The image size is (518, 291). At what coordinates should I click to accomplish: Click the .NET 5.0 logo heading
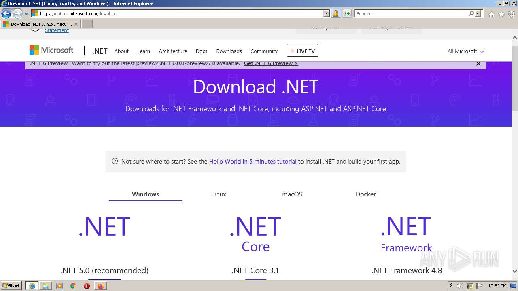pyautogui.click(x=104, y=227)
